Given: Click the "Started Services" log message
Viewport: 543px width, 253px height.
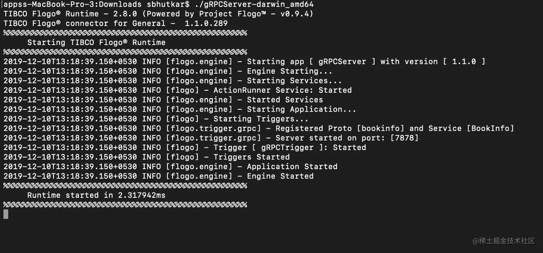Looking at the screenshot, I should coord(285,100).
